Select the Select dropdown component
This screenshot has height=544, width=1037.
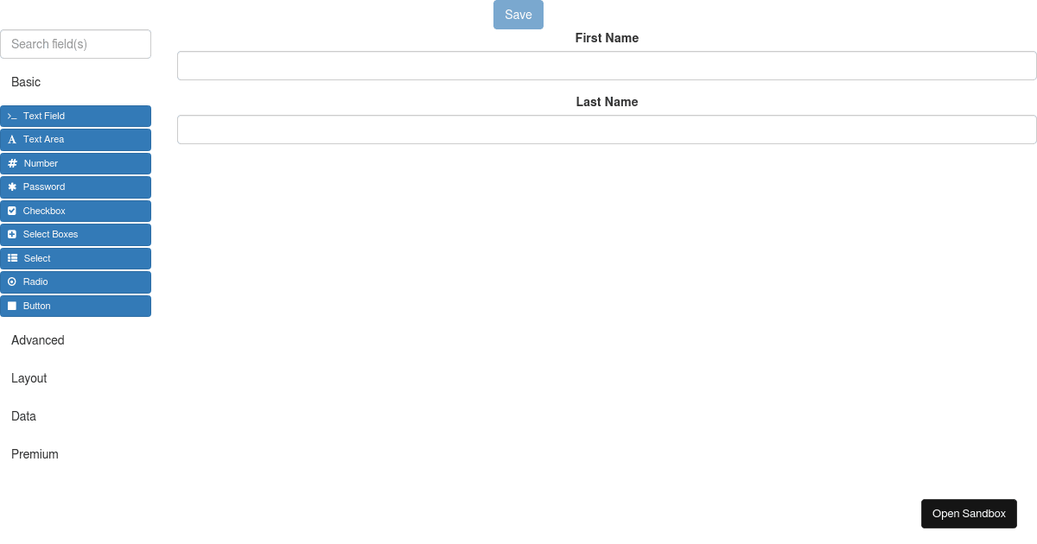[x=75, y=258]
